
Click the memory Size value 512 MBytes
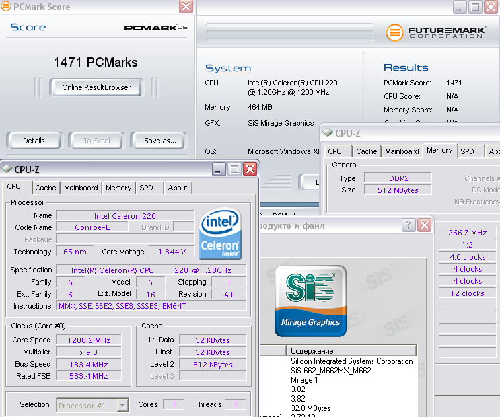(398, 190)
